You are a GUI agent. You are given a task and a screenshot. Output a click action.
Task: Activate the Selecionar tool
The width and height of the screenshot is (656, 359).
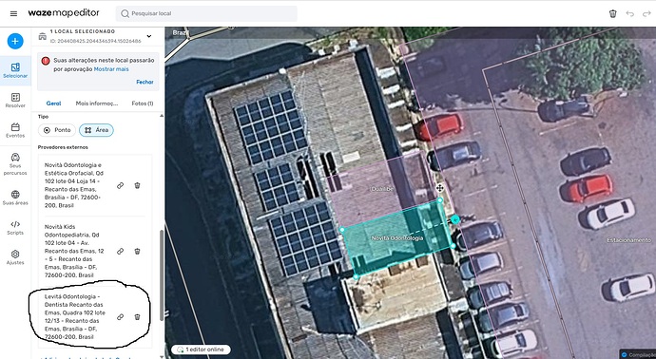15,70
